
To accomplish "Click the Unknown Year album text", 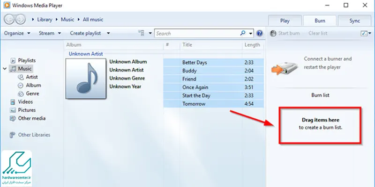I will [x=125, y=86].
